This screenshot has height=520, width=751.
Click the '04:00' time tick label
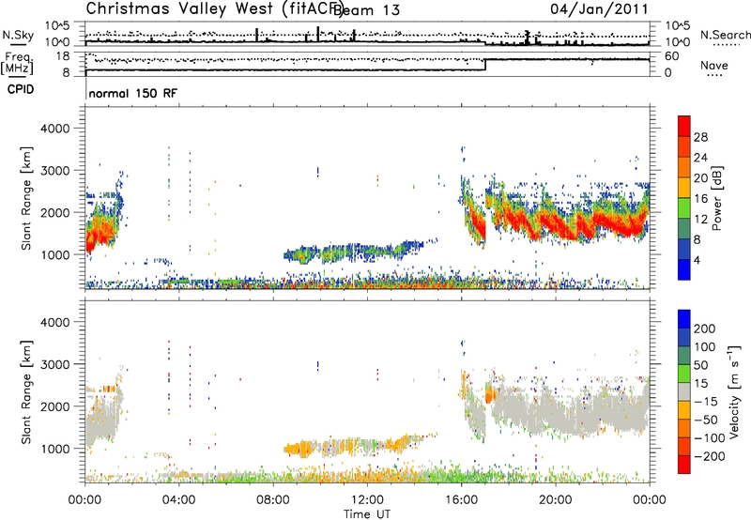click(178, 500)
